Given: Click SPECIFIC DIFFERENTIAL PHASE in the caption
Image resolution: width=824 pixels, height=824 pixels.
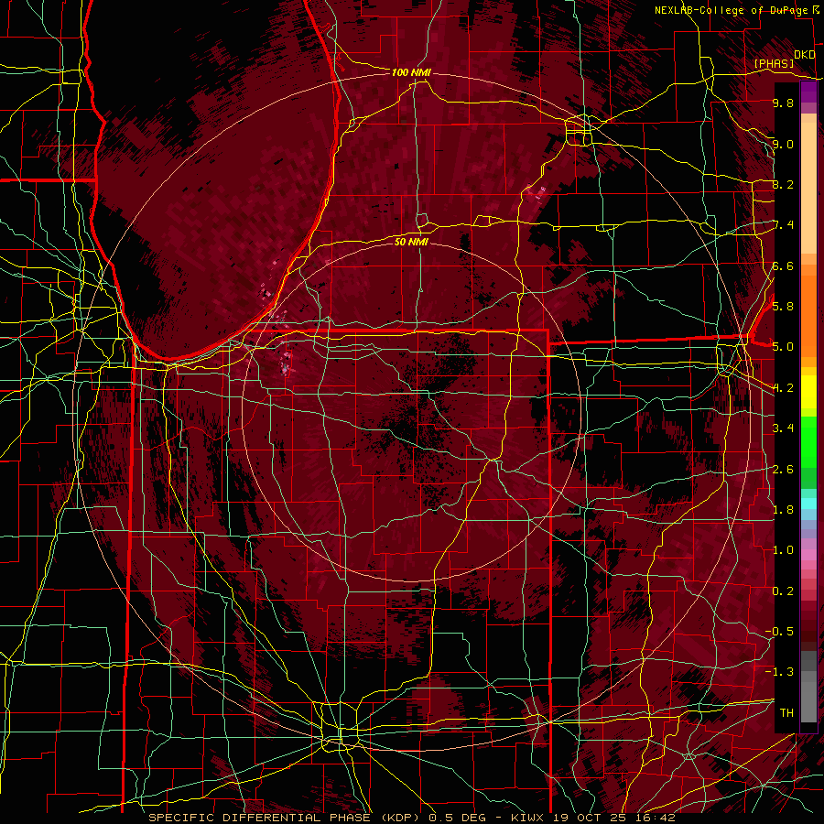Looking at the screenshot, I should 260,818.
